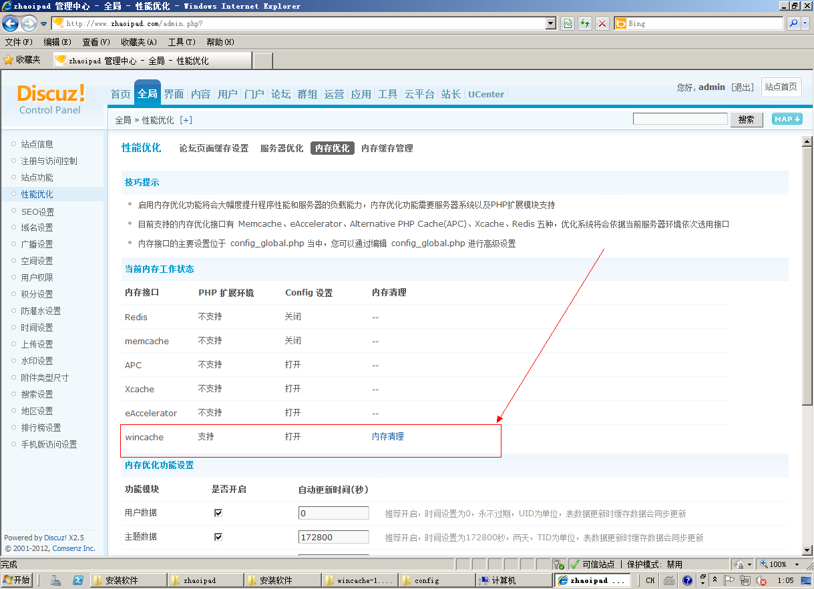Open 站点信息 in the sidebar
Viewport: 814px width, 589px height.
click(37, 144)
